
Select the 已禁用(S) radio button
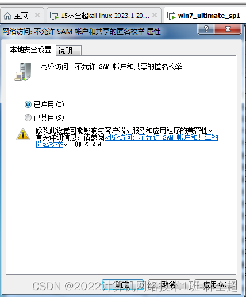(28, 118)
